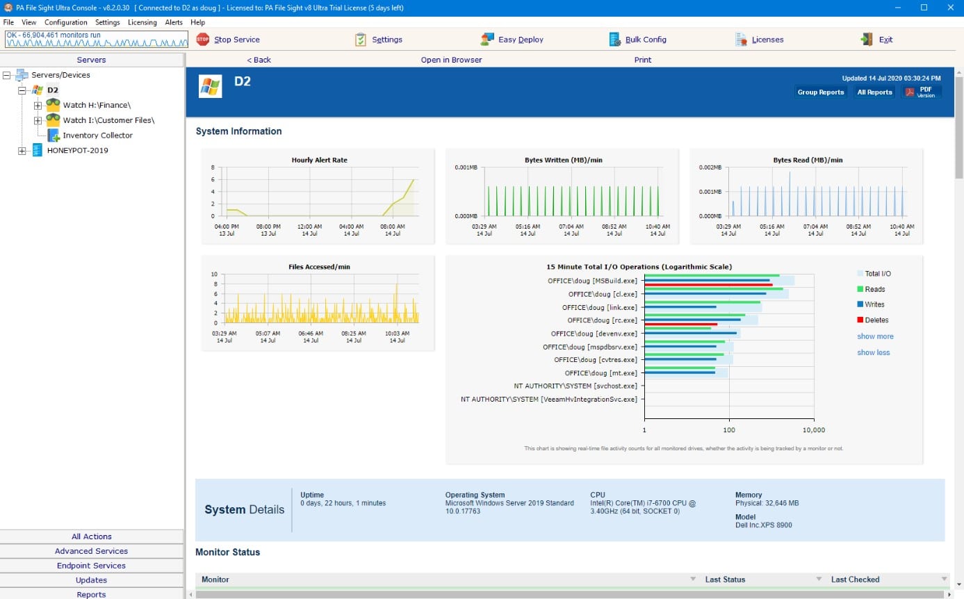964x599 pixels.
Task: Click the Bulk Config icon
Action: [x=614, y=40]
